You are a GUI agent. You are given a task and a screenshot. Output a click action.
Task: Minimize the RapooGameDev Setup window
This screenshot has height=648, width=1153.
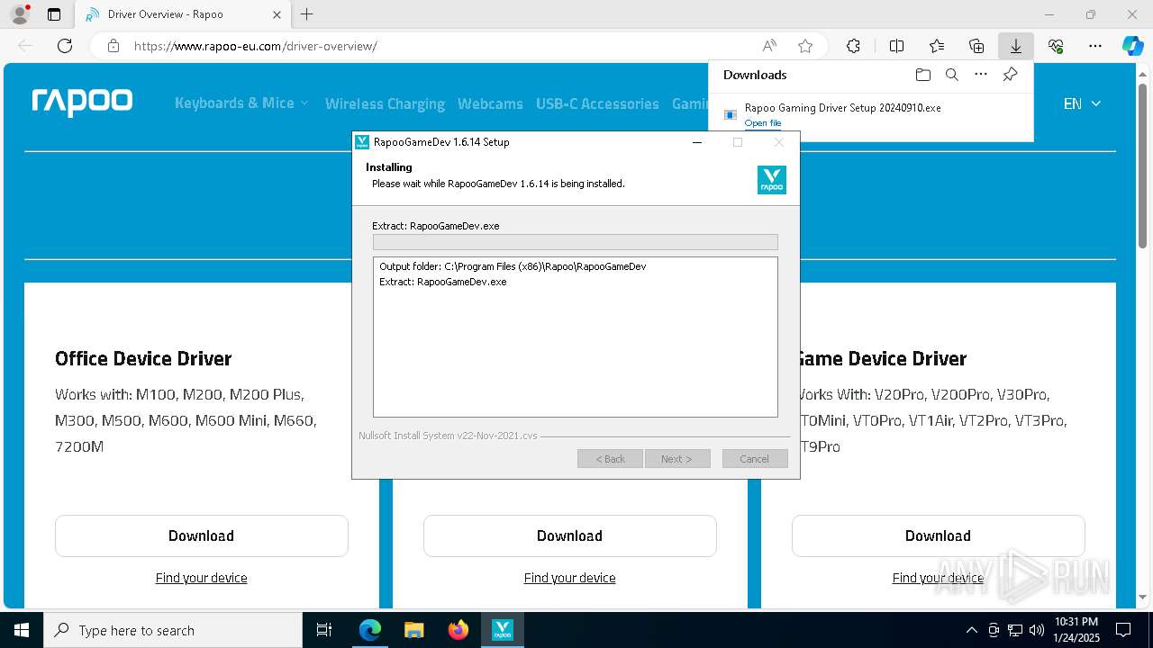click(x=697, y=142)
